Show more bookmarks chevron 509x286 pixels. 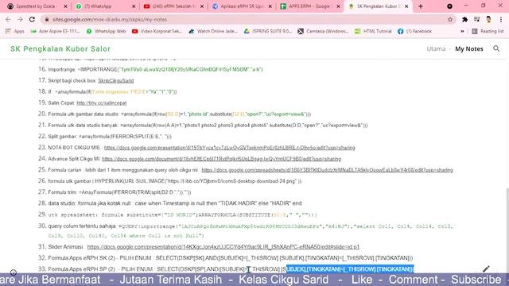pos(462,31)
